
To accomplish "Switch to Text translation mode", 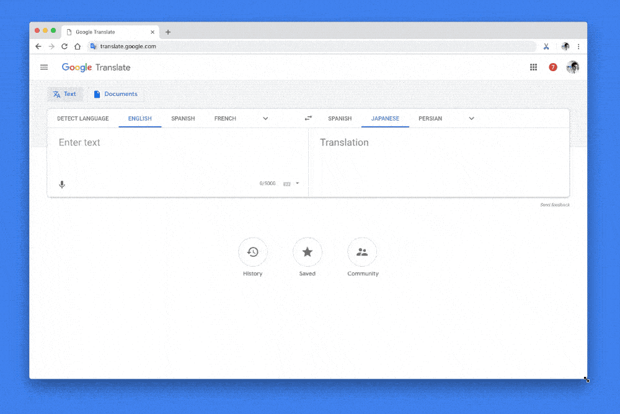I will tap(65, 94).
